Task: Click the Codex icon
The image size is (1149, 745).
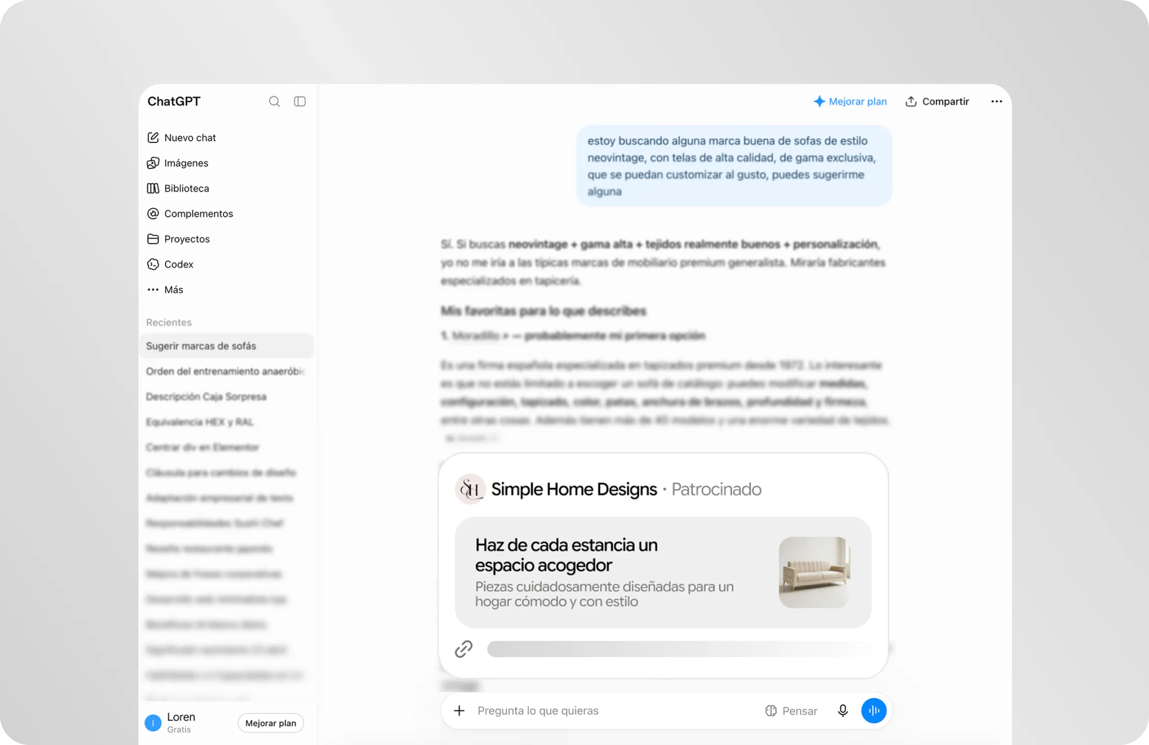Action: pos(153,265)
